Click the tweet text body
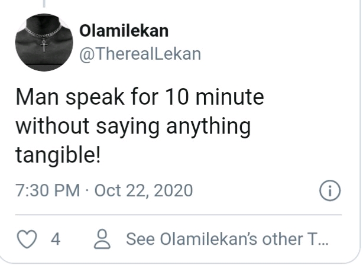 [x=140, y=126]
